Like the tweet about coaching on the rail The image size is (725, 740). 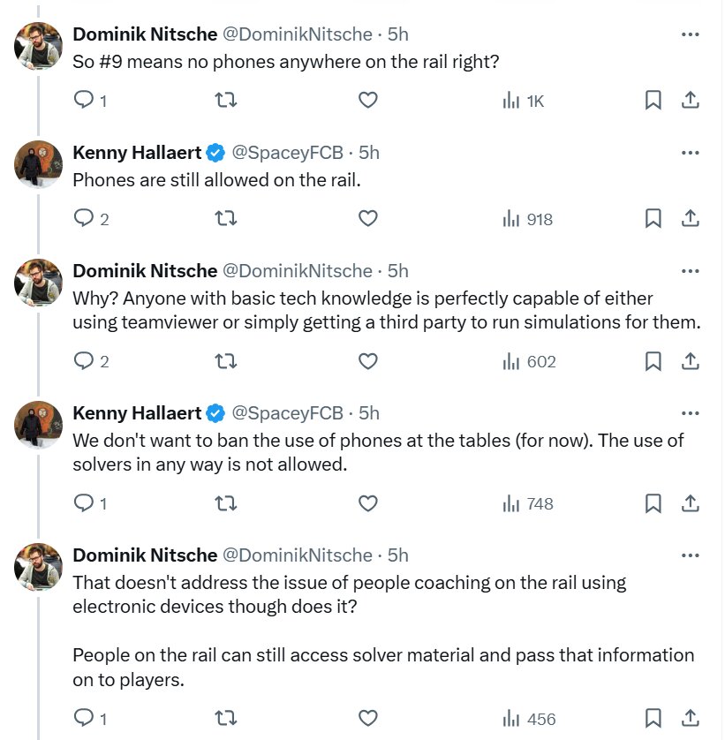pyautogui.click(x=367, y=718)
